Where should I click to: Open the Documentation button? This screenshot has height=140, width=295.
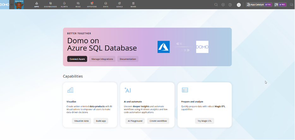[128, 59]
